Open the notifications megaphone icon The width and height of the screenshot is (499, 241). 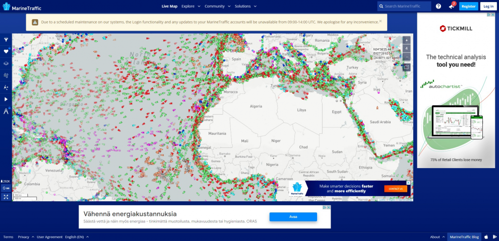pyautogui.click(x=451, y=6)
